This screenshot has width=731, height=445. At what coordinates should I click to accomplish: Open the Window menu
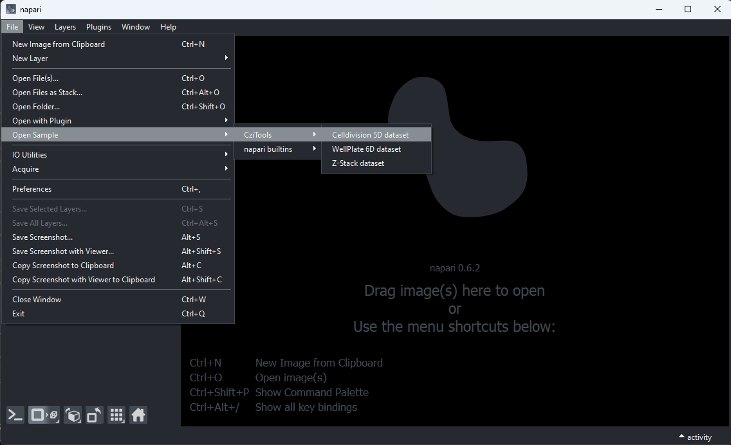[x=136, y=27]
